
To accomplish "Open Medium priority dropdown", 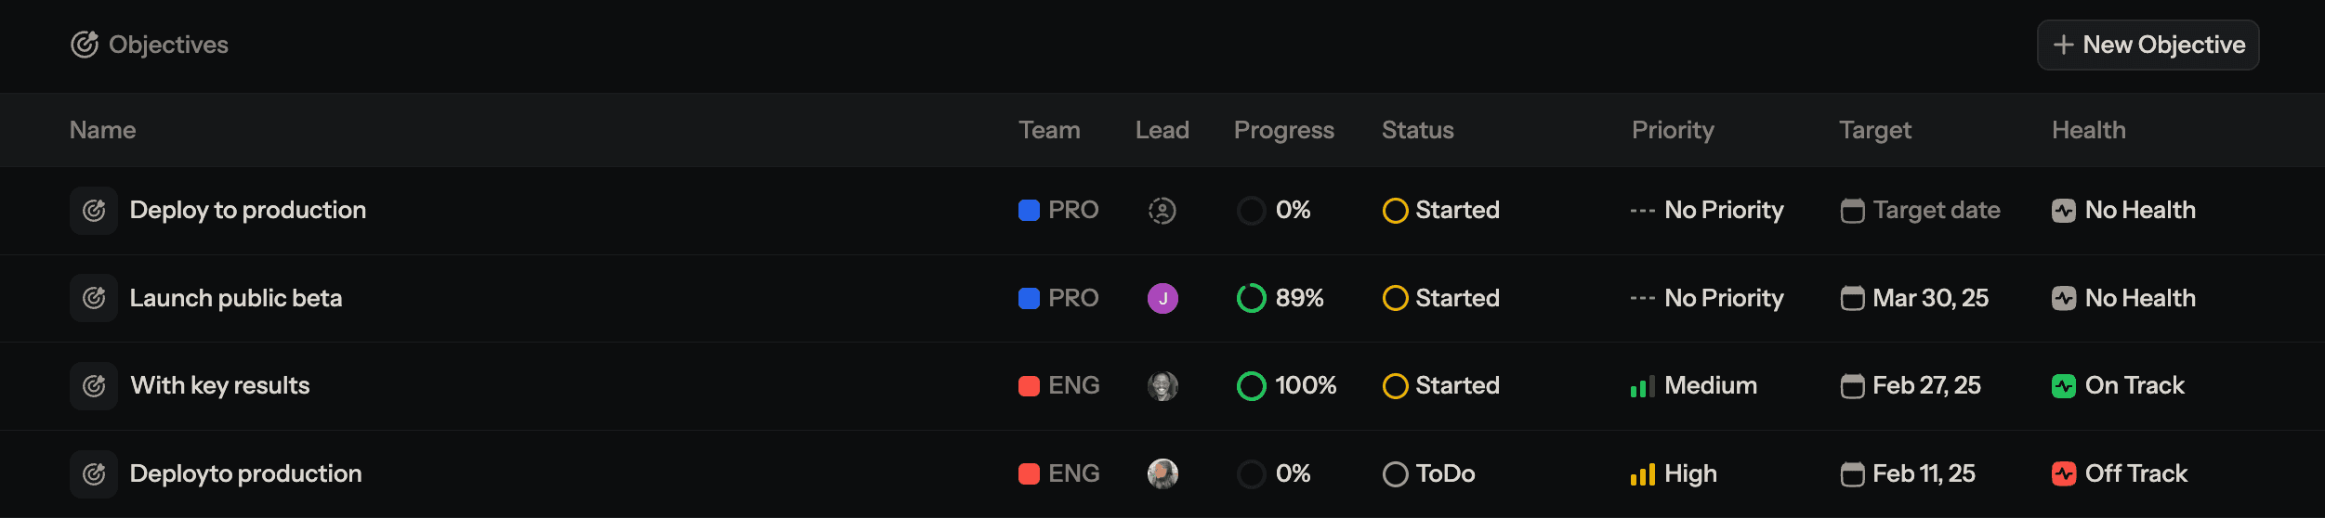I will coord(1694,386).
